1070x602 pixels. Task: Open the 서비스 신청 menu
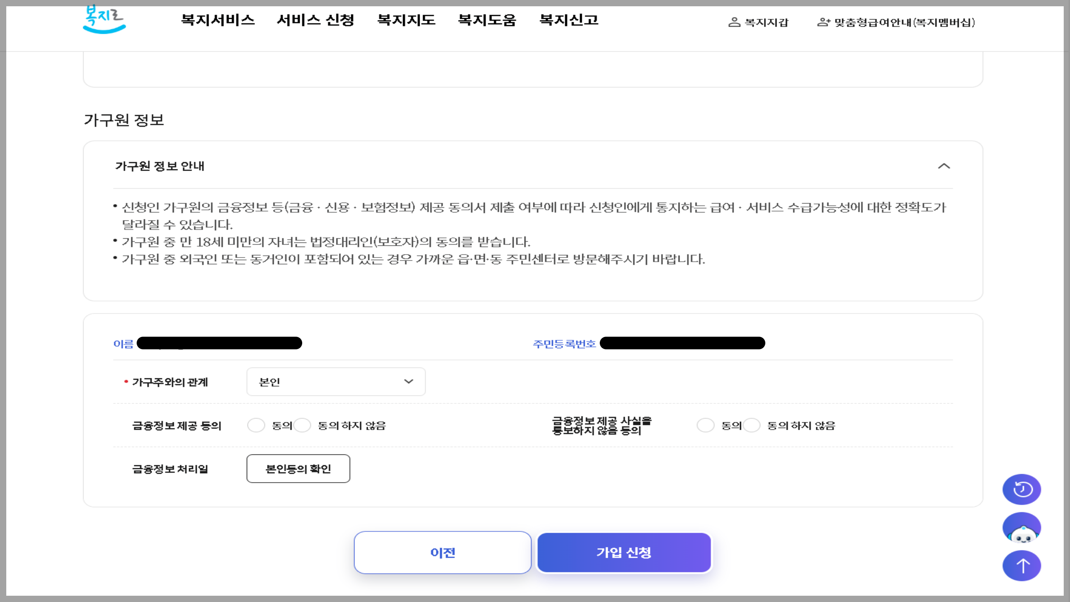tap(316, 20)
